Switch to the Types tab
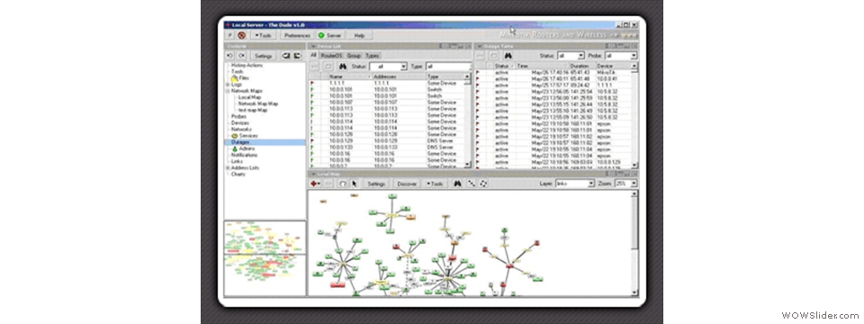Viewport: 864px width, 324px height. tap(373, 56)
